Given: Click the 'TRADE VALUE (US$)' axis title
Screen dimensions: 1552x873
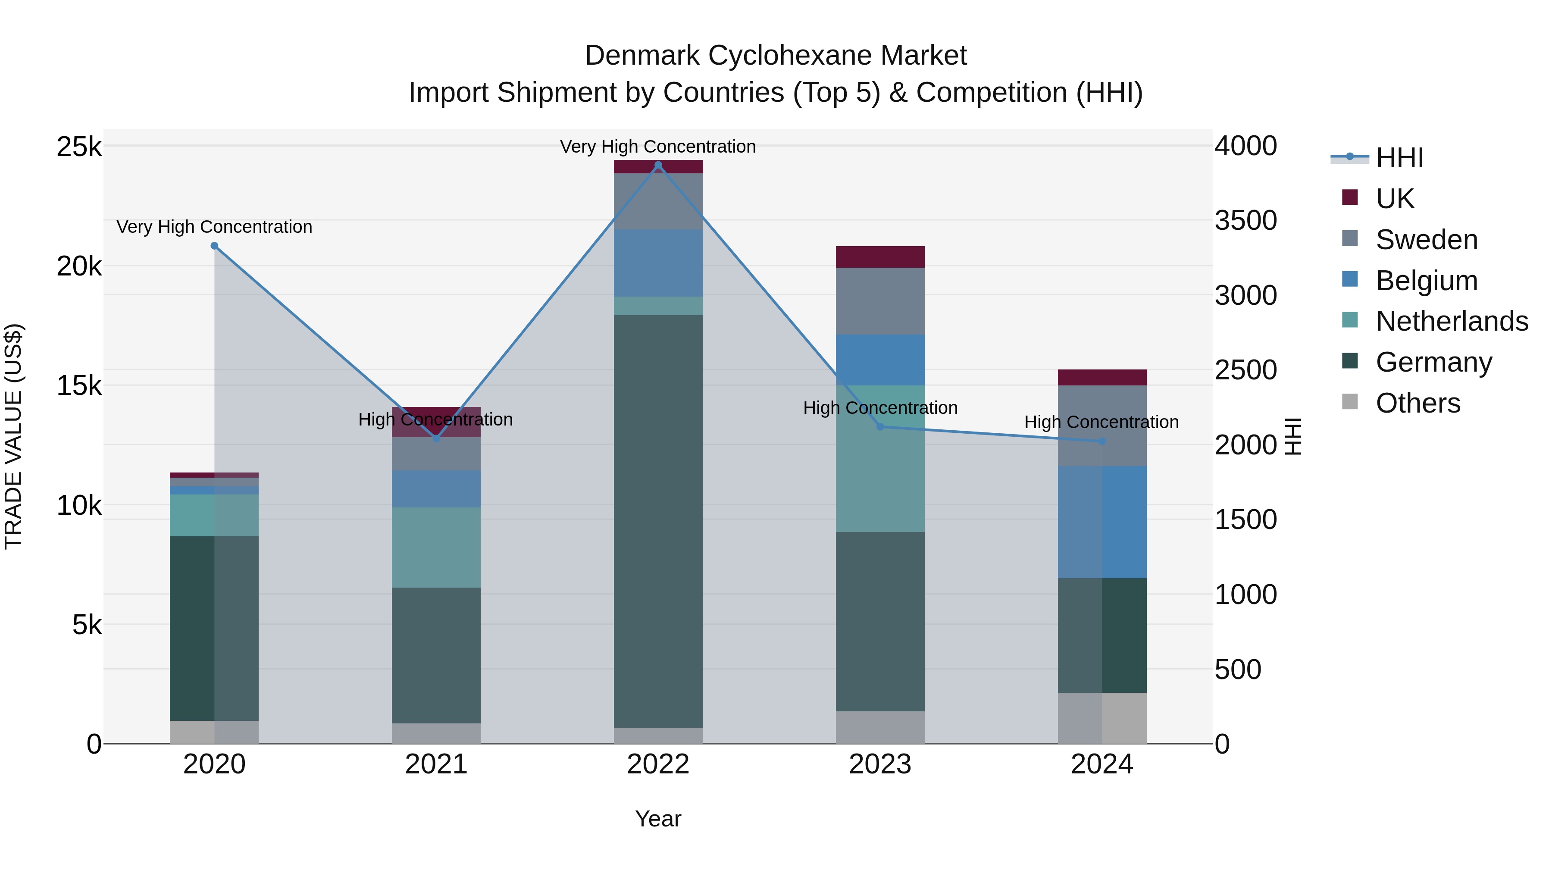Looking at the screenshot, I should [x=13, y=436].
